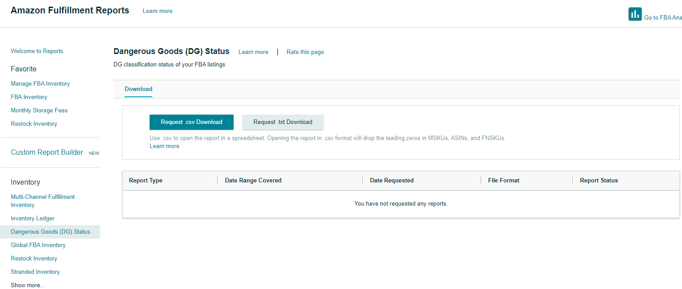Select the Download tab
The height and width of the screenshot is (289, 682).
(138, 89)
